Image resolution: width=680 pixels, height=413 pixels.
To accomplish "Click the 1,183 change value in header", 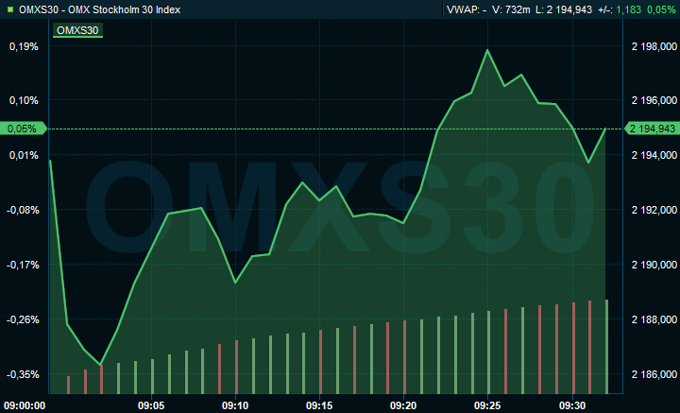I will [x=628, y=9].
